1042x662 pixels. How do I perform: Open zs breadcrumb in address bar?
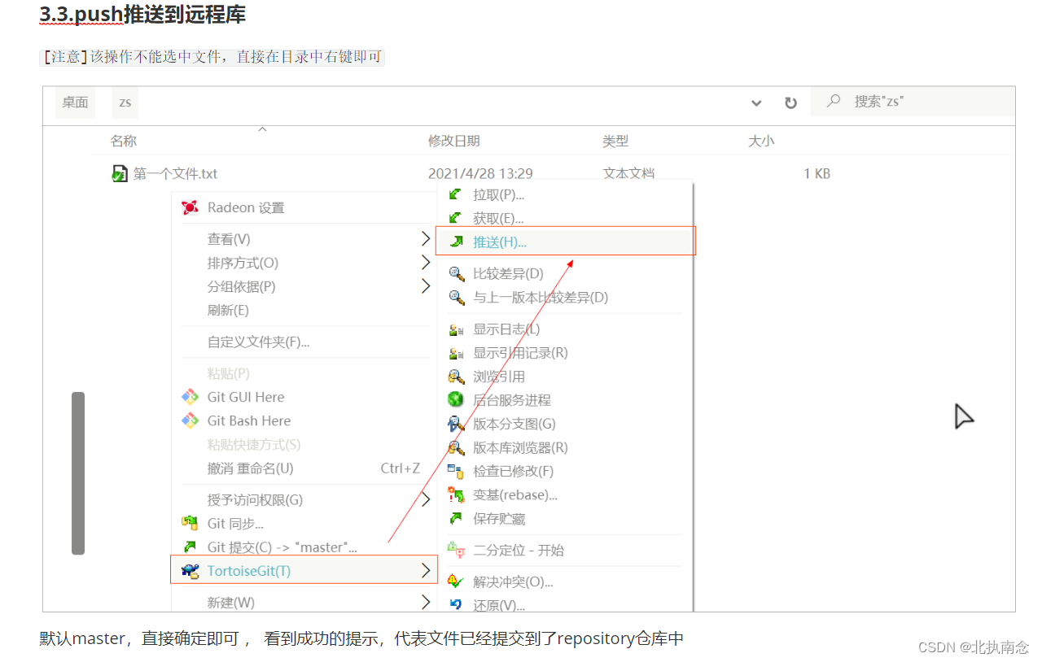click(x=125, y=102)
